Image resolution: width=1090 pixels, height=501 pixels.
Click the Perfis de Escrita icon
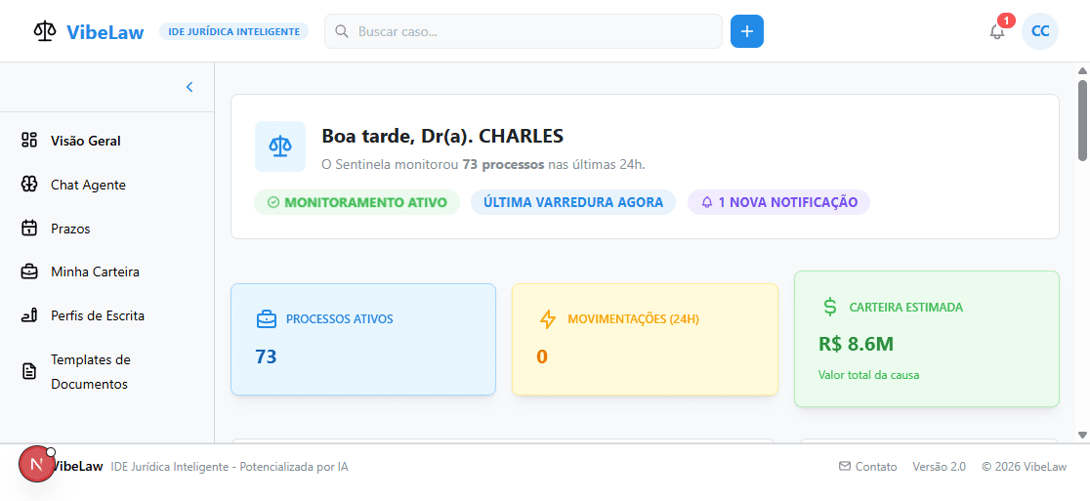[29, 315]
